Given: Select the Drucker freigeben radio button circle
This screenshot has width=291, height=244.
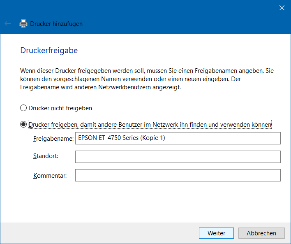Looking at the screenshot, I should tap(23, 125).
